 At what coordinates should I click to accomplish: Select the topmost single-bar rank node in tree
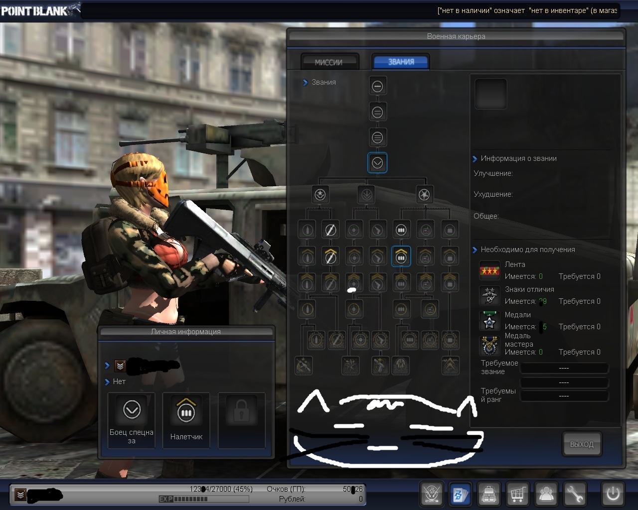point(377,86)
